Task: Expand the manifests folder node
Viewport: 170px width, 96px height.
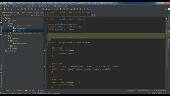Action: pyautogui.click(x=6, y=21)
